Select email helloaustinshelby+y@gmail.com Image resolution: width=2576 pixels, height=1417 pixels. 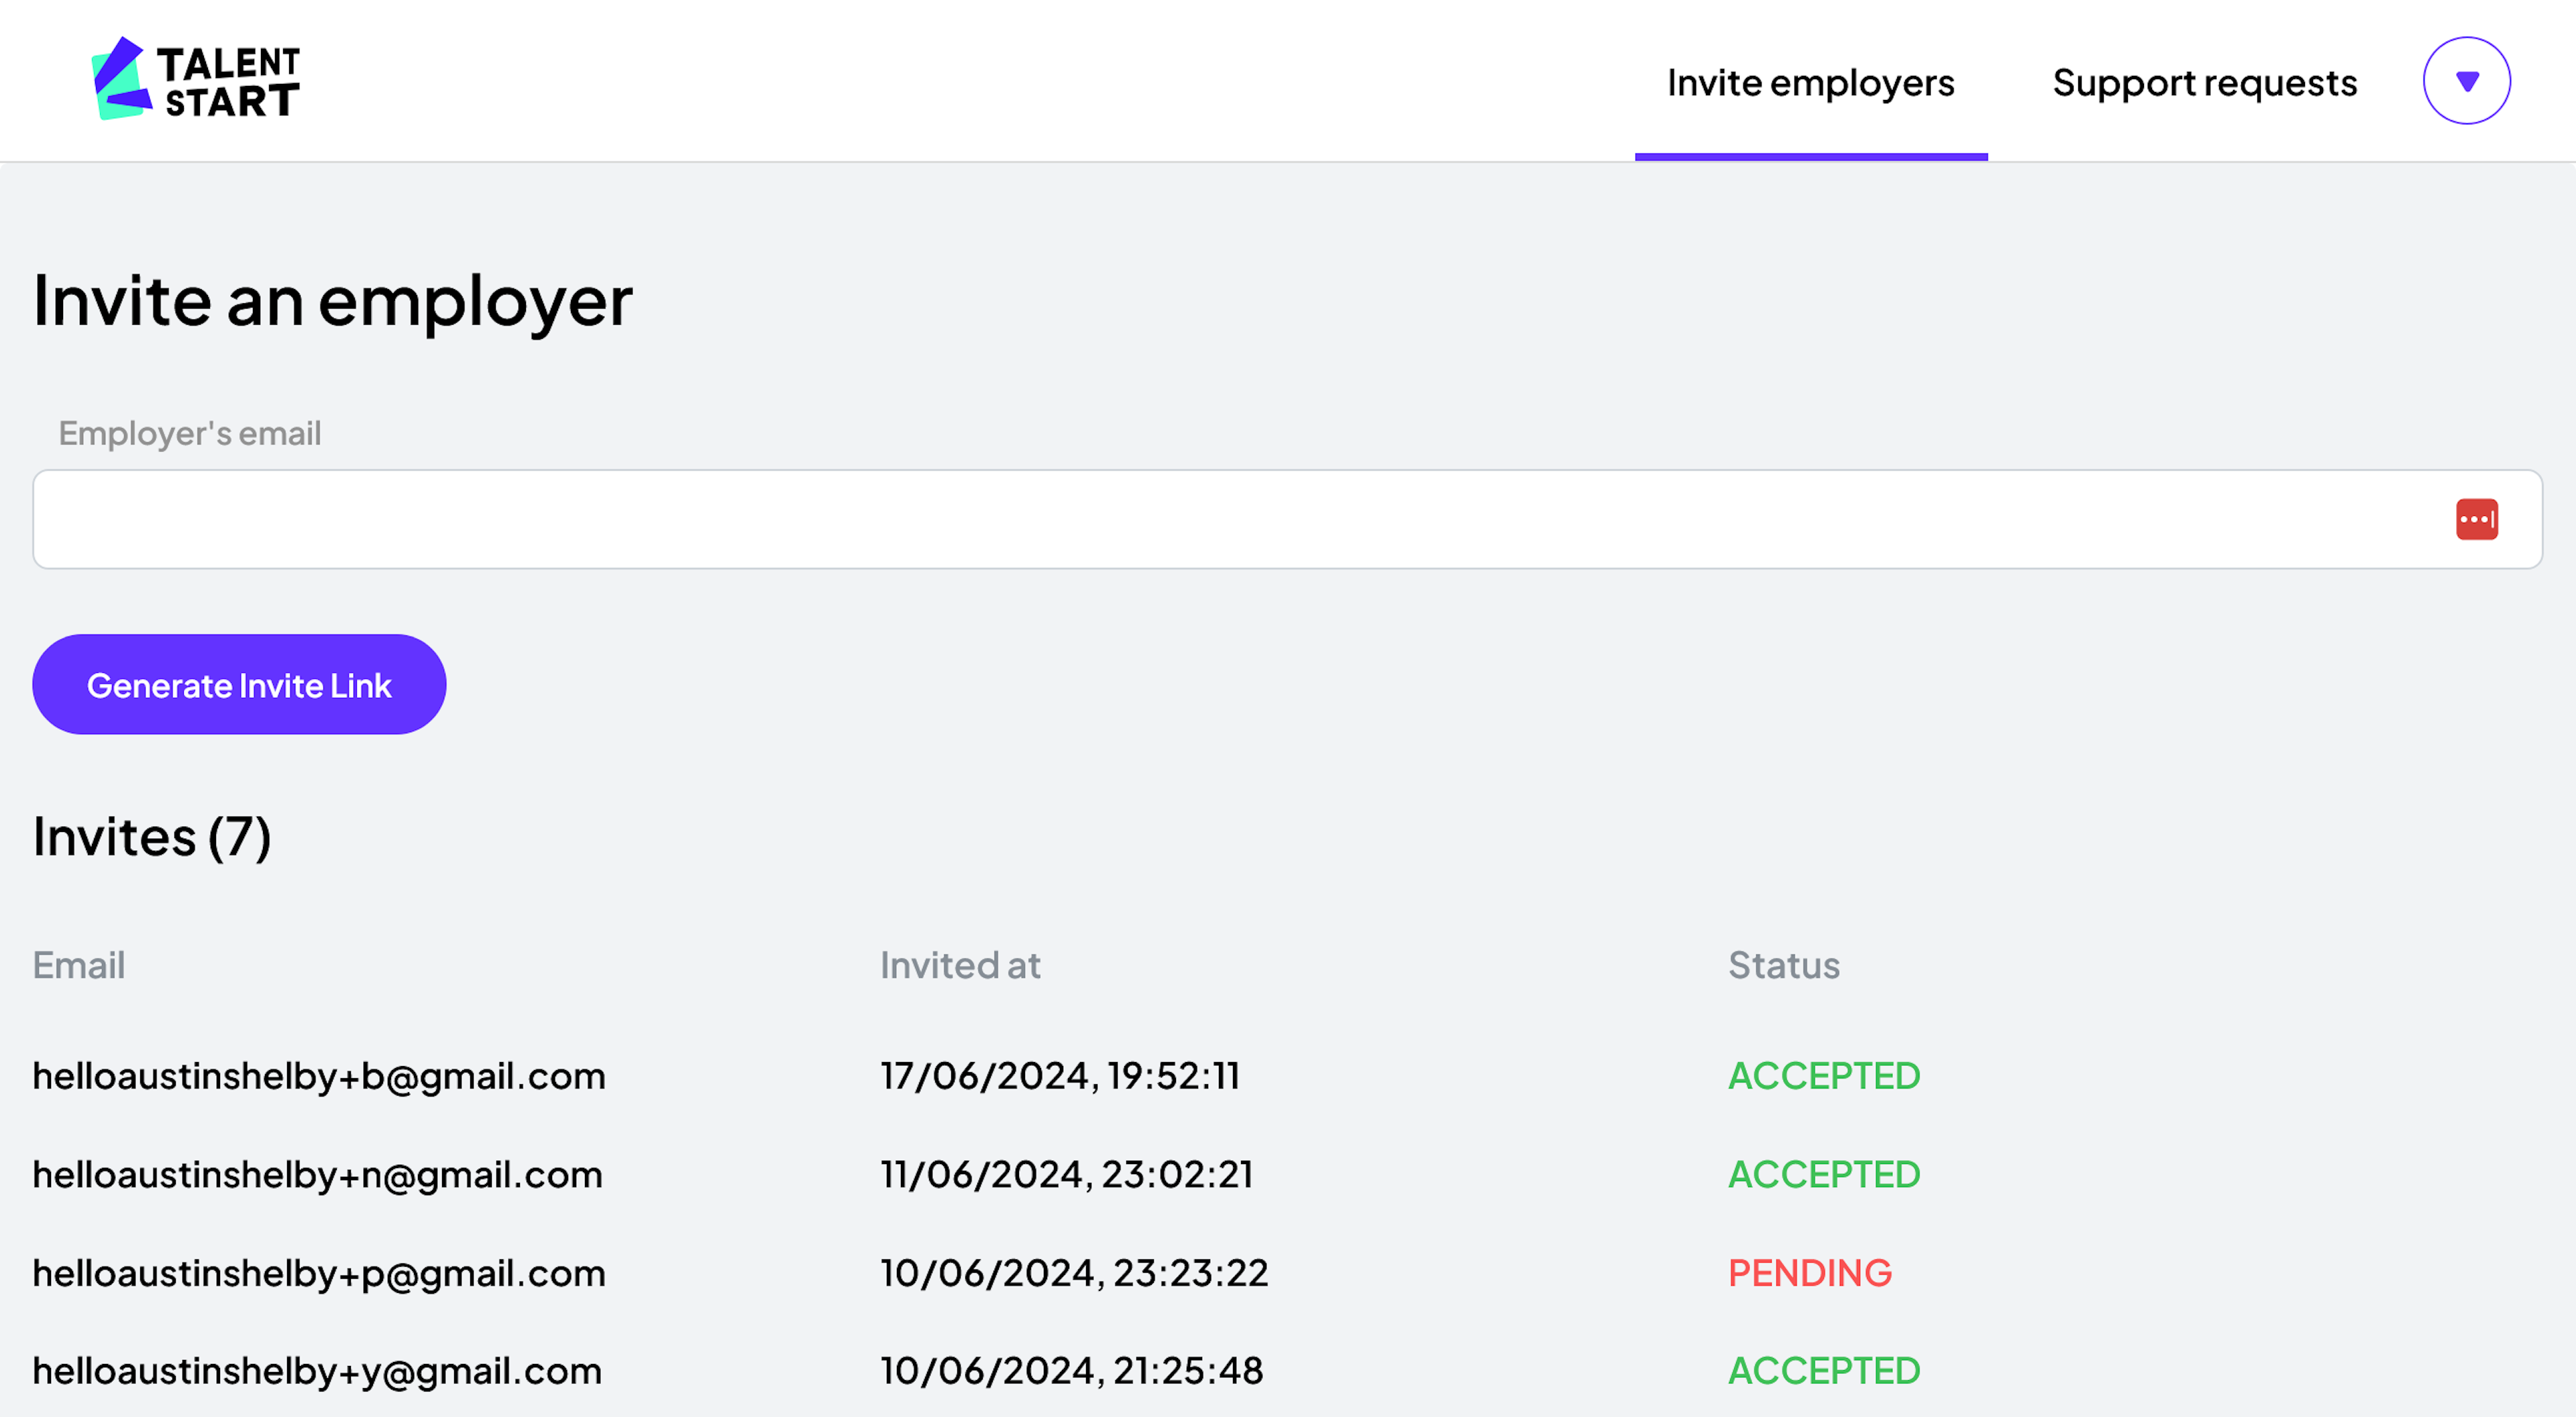(x=317, y=1371)
